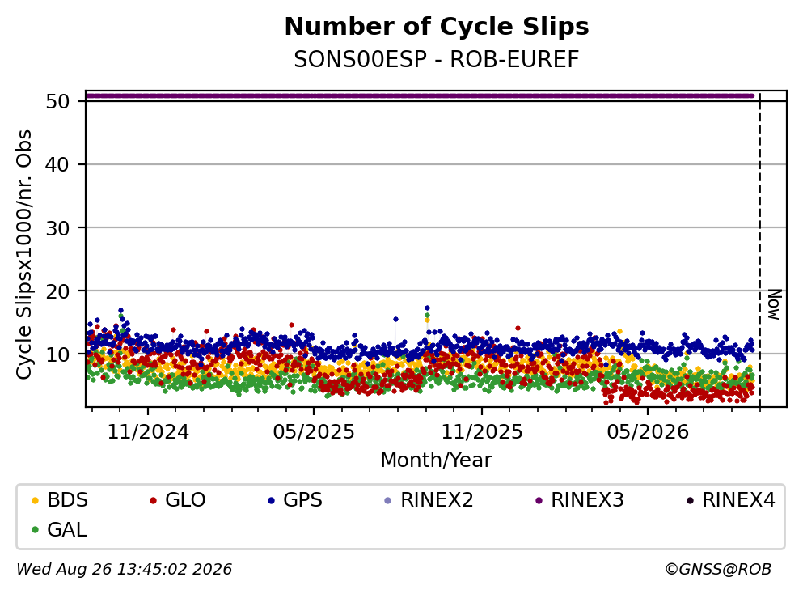Screen dimensions: 803x594
Task: Click the GPS blue legend marker
Action: tap(271, 501)
